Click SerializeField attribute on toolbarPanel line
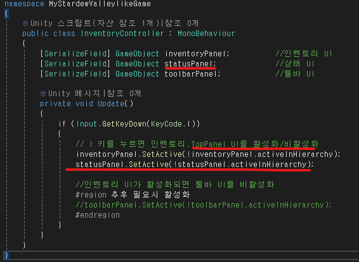359x262 pixels. click(75, 74)
